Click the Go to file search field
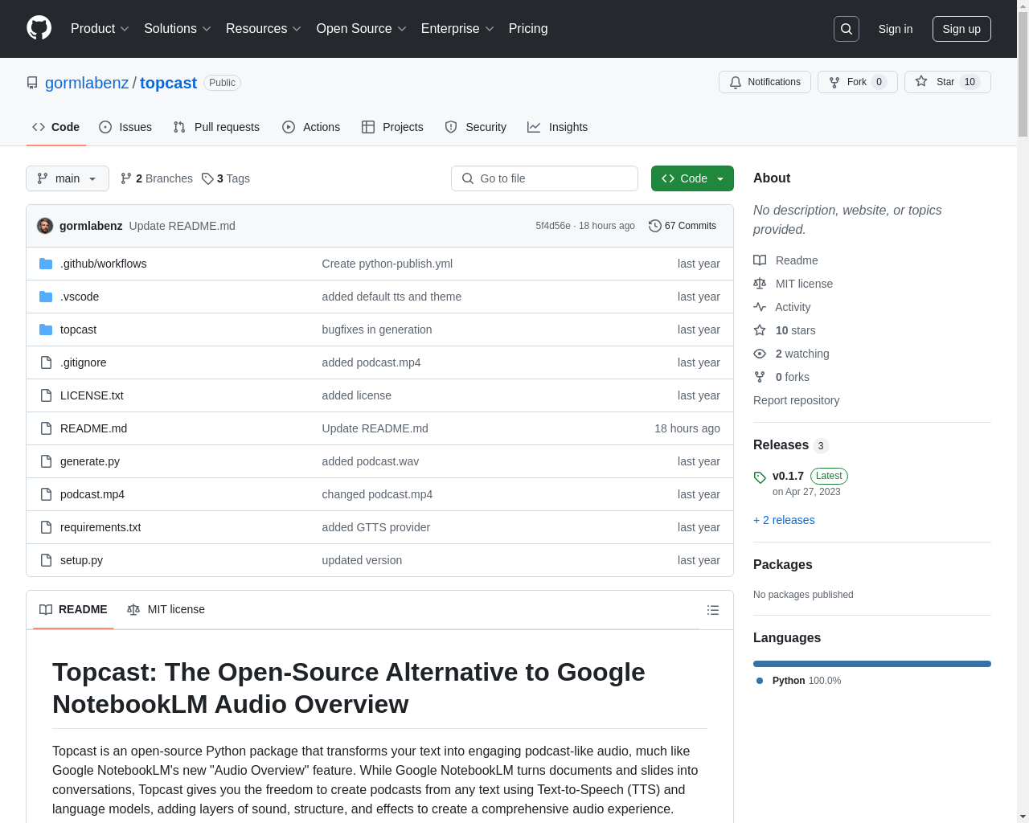The image size is (1029, 823). click(544, 178)
